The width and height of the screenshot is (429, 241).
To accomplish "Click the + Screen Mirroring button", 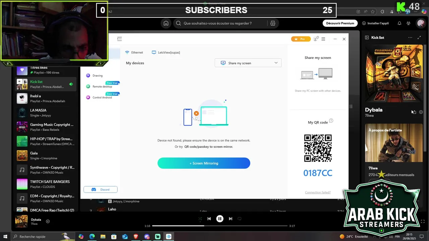I will coord(204,163).
